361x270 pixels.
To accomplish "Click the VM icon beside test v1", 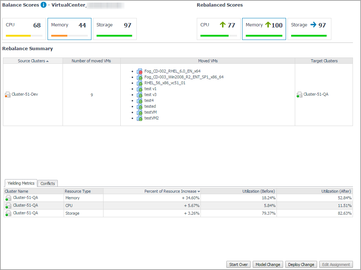I will click(140, 89).
